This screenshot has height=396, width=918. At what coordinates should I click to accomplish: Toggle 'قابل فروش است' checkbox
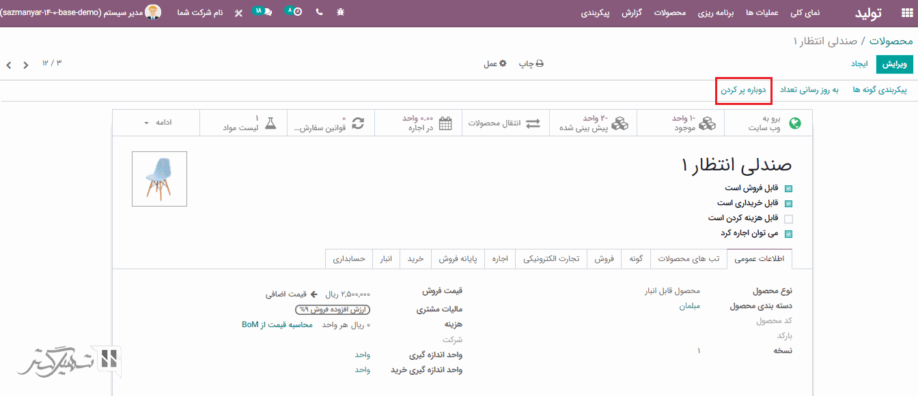coord(788,189)
